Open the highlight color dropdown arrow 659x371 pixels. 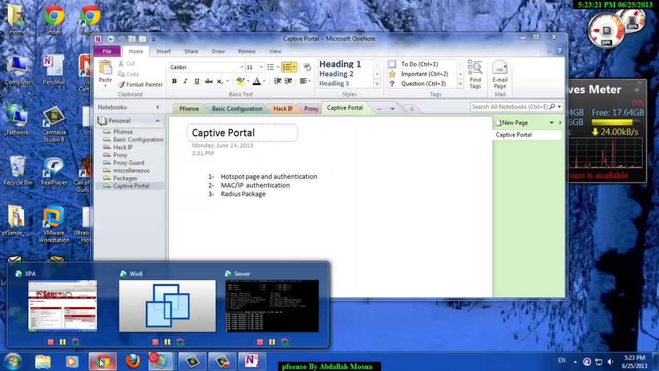pos(248,81)
